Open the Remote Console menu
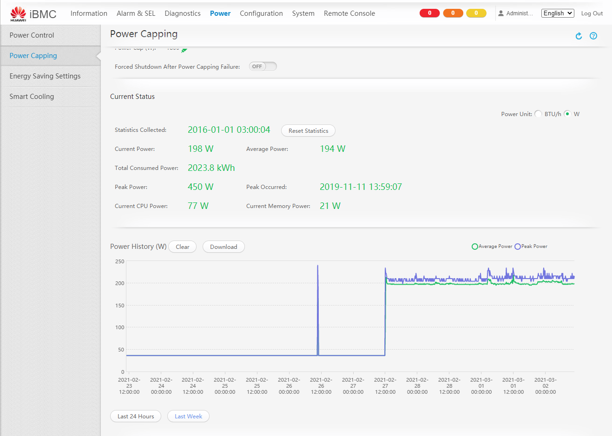Viewport: 612px width, 436px height. click(x=349, y=13)
